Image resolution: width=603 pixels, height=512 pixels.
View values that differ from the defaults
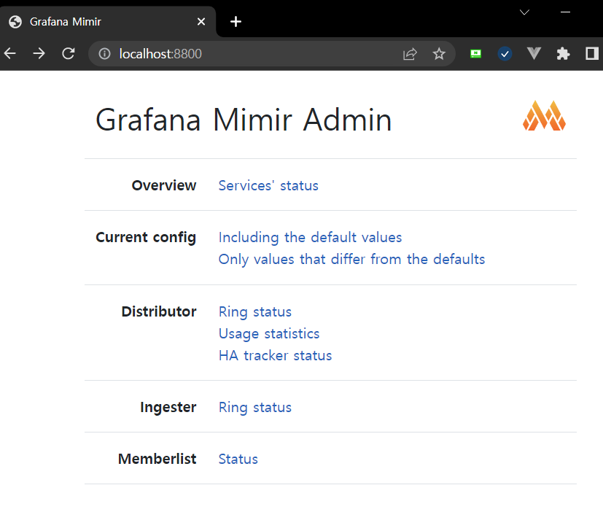(x=351, y=259)
